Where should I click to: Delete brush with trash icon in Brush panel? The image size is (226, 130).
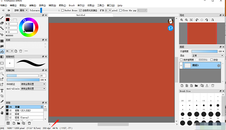29,123
